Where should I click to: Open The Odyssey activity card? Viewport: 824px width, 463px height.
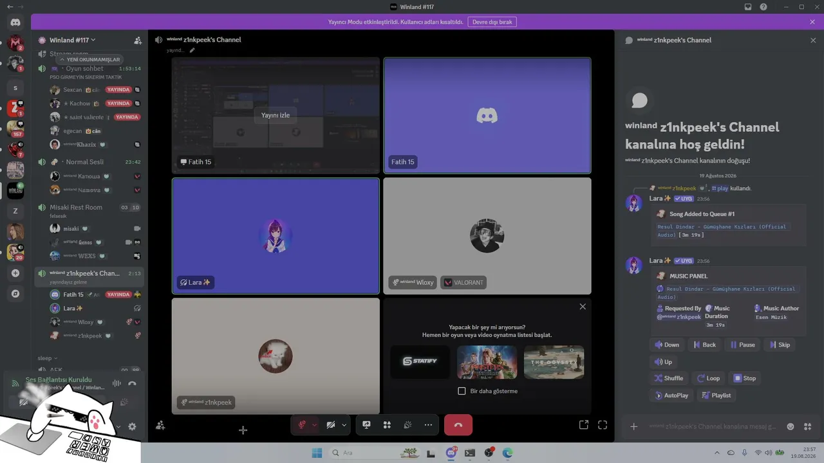pyautogui.click(x=554, y=361)
